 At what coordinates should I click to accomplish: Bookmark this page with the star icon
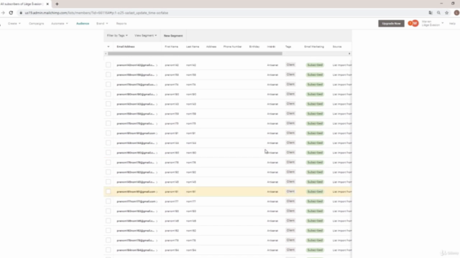coord(447,13)
